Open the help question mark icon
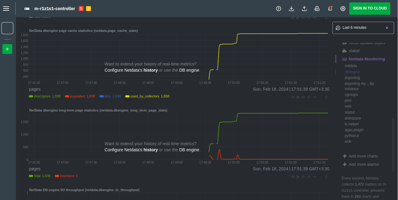The height and width of the screenshot is (200, 398). point(279,9)
